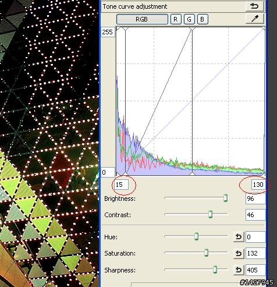Viewport: 277px width, 287px height.
Task: Reset the Sharpness value
Action: 239,270
